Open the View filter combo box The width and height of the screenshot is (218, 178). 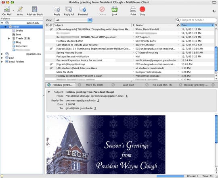tap(73, 20)
